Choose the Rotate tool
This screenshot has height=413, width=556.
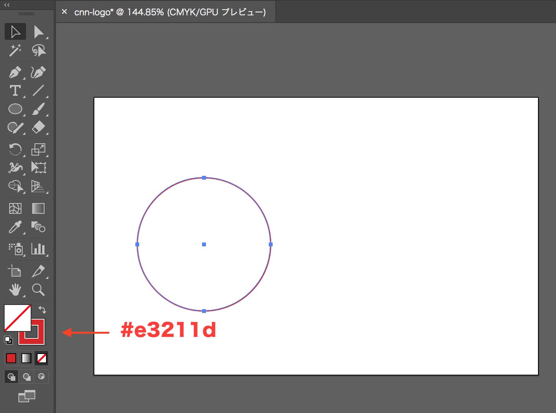pyautogui.click(x=15, y=149)
